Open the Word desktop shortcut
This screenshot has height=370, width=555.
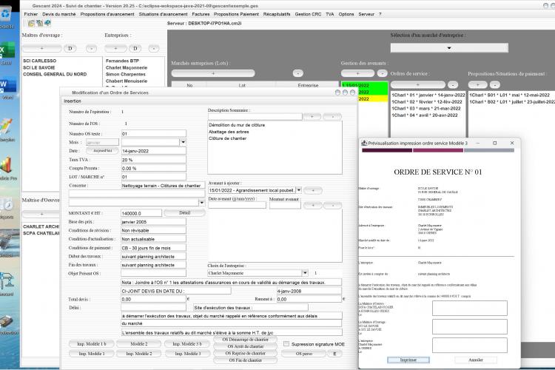coord(7,88)
